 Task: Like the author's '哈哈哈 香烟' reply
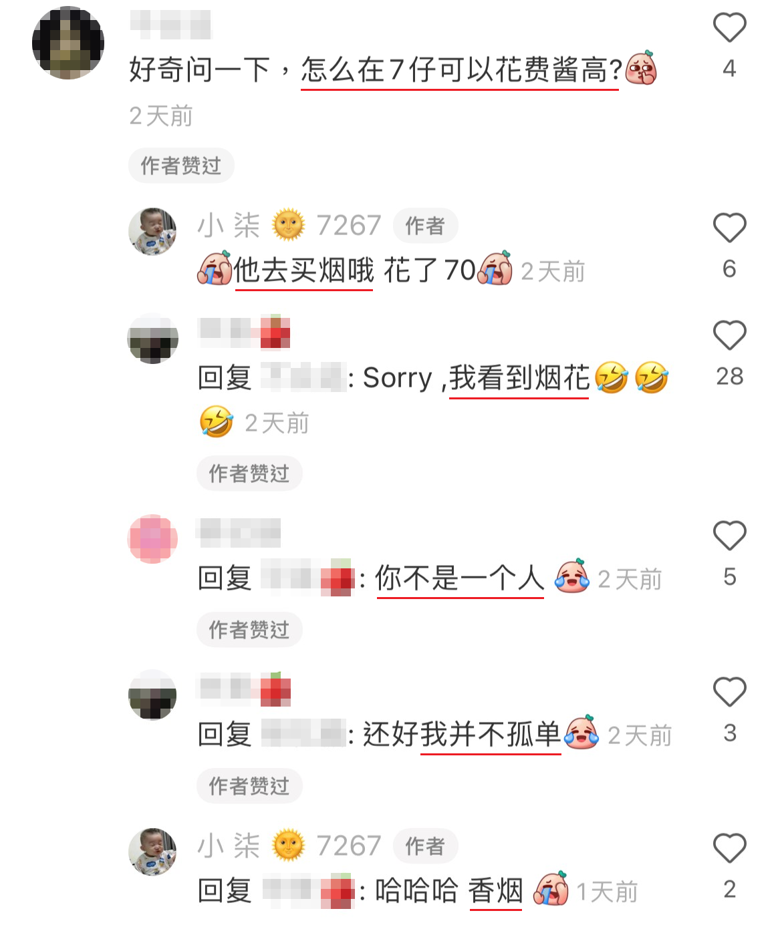point(729,848)
